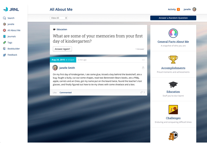Image resolution: width=207 pixels, height=147 pixels.
Task: Click the Search magnifier icon in sidebar
Action: 4,18
